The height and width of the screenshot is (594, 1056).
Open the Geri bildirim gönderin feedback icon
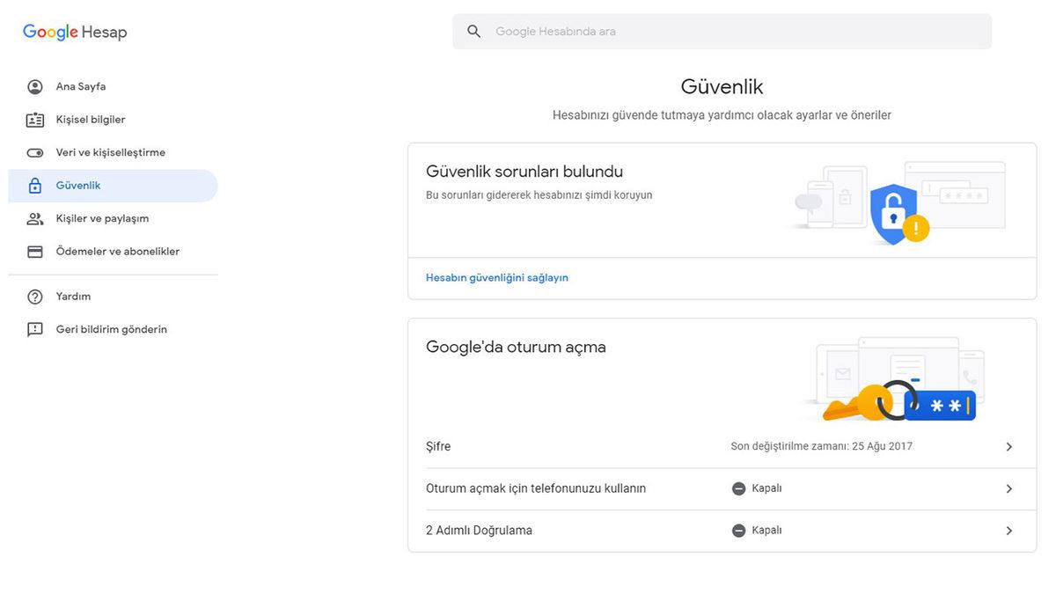pos(34,328)
